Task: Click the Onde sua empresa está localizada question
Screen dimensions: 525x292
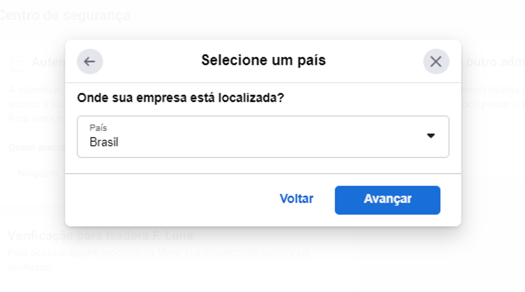Action: pyautogui.click(x=181, y=98)
